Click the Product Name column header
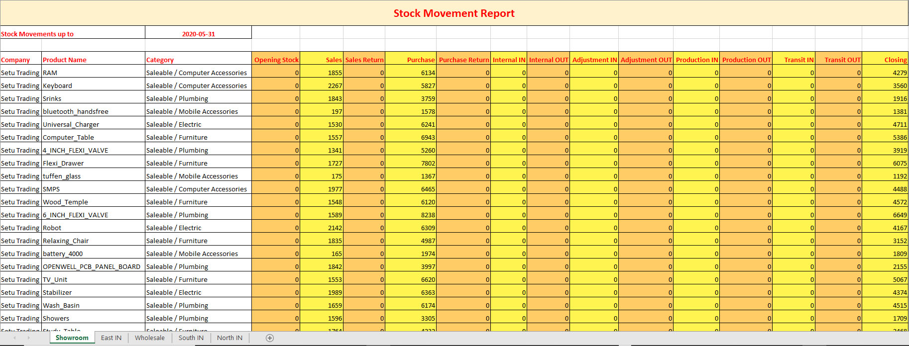909x346 pixels. 93,58
